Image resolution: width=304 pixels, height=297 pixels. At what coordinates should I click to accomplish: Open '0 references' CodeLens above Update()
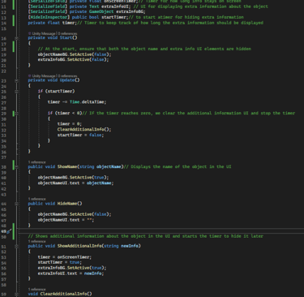(x=67, y=76)
